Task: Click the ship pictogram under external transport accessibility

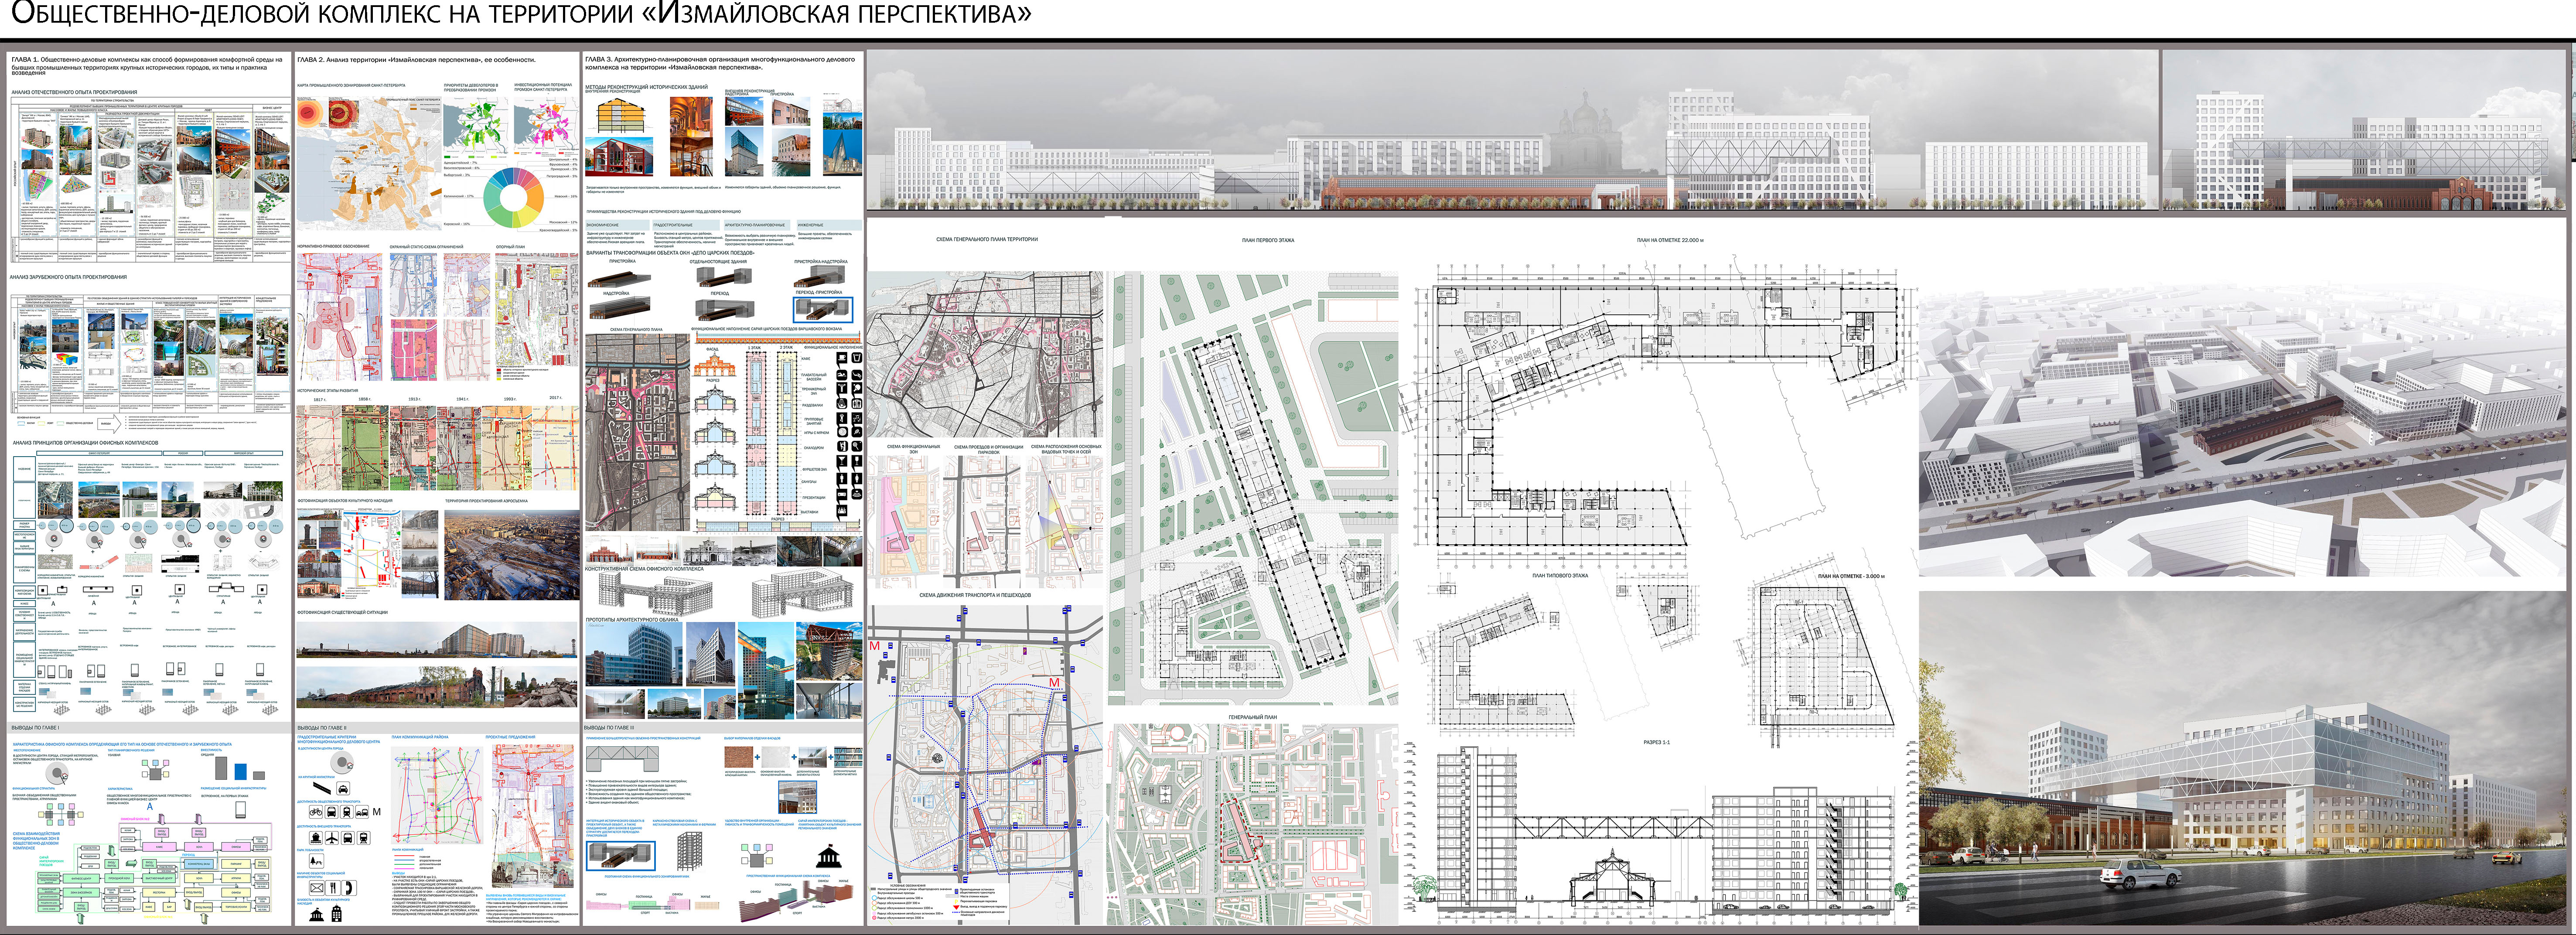Action: [316, 838]
